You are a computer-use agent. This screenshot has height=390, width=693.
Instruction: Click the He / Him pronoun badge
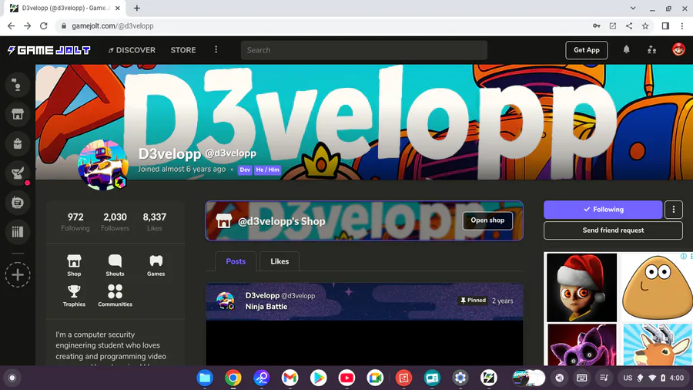click(x=267, y=170)
